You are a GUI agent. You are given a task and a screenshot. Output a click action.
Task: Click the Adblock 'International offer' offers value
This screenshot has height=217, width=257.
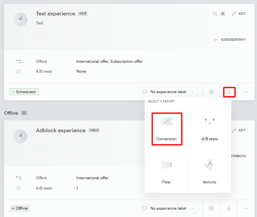coord(92,178)
